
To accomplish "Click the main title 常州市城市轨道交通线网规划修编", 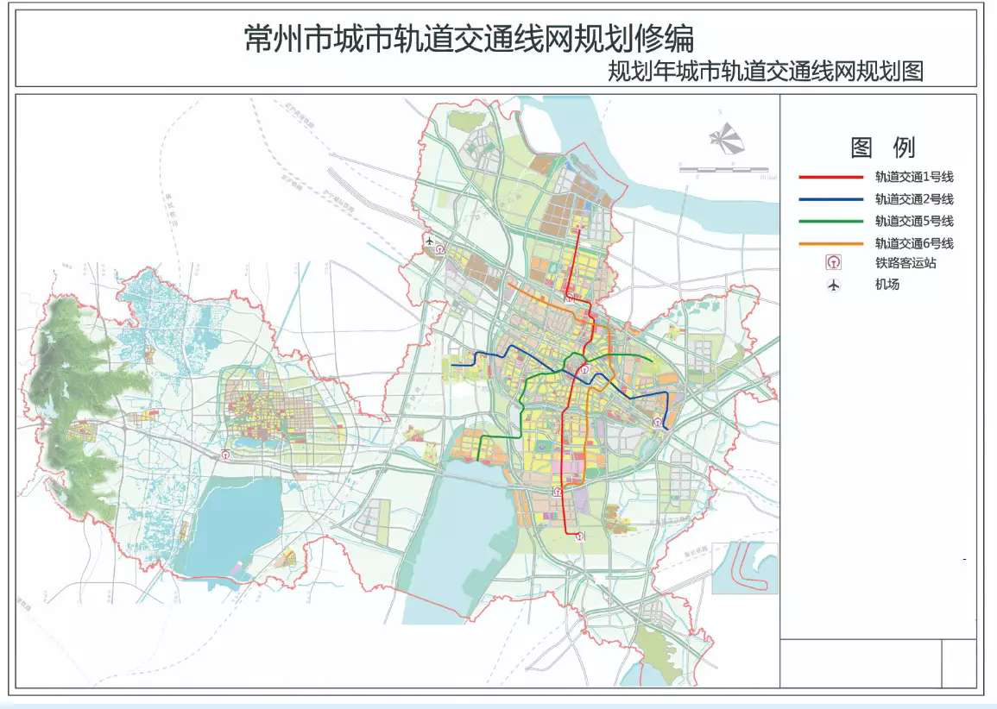I will pyautogui.click(x=470, y=40).
